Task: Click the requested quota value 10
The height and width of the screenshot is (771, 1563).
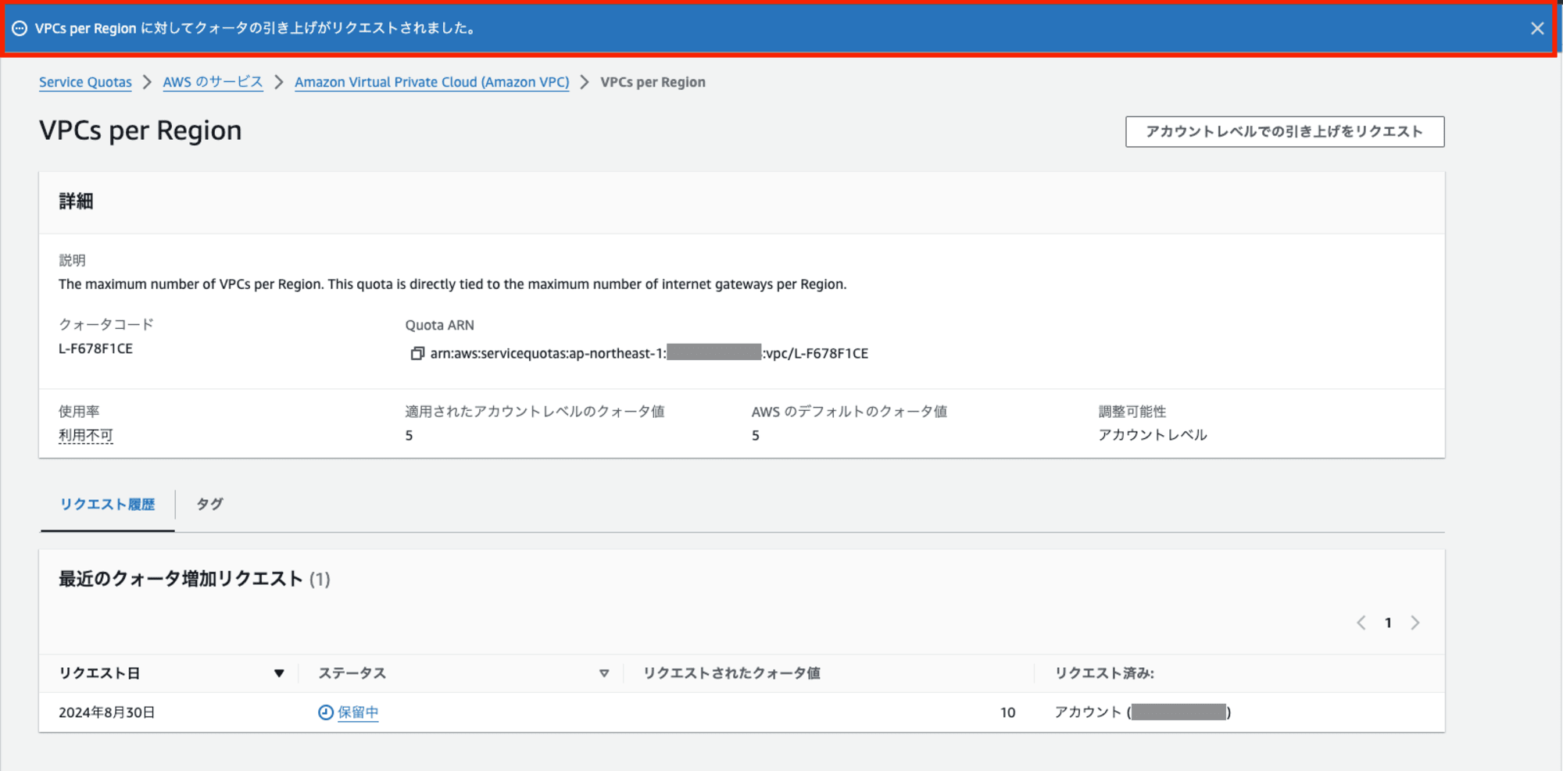Action: tap(1007, 712)
